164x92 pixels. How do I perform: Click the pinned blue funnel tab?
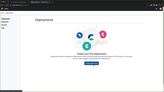8,2
